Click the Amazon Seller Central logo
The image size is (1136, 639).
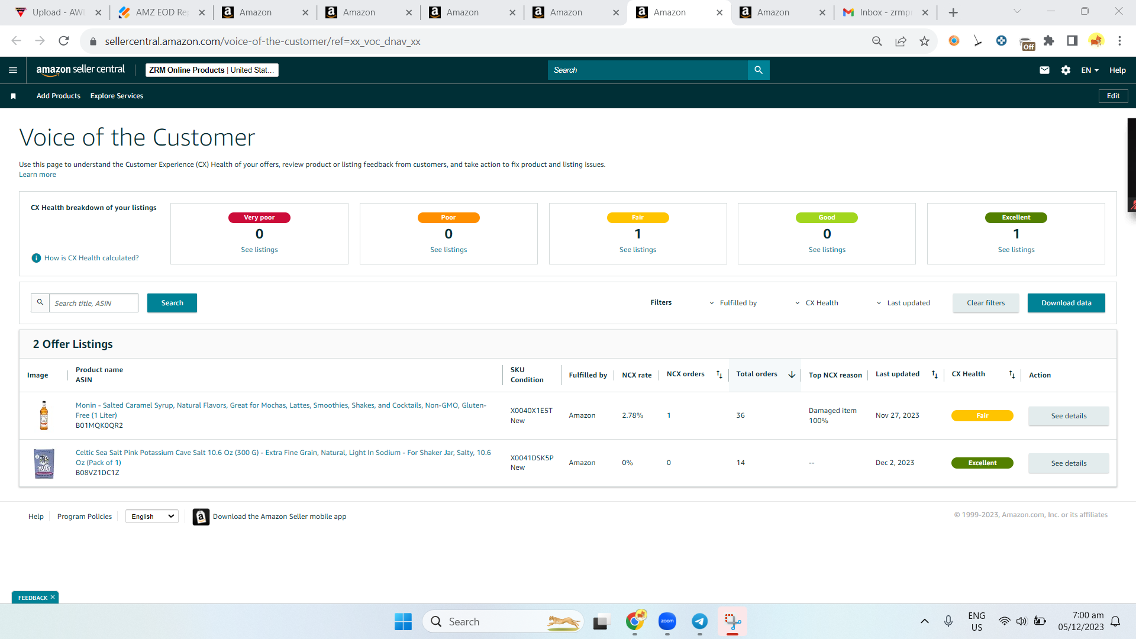(x=80, y=70)
